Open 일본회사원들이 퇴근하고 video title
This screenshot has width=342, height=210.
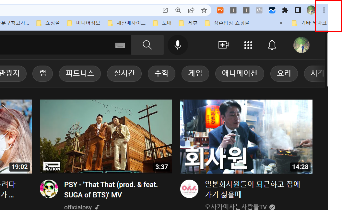(x=252, y=189)
